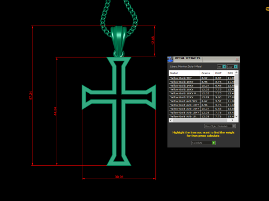This screenshot has height=201, width=269.
Task: Click DWT value 9.00 for 22KY
Action: click(218, 97)
